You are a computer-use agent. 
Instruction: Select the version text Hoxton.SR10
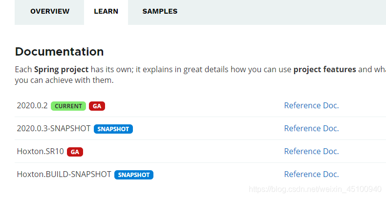pos(41,151)
